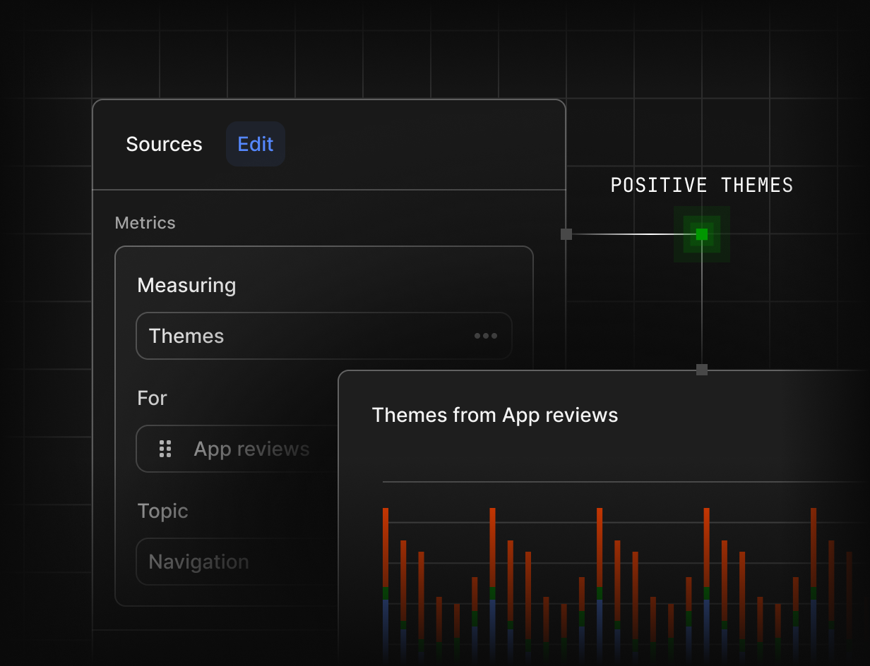The image size is (870, 666).
Task: Click the POSITIVE THEMES label
Action: click(x=701, y=186)
